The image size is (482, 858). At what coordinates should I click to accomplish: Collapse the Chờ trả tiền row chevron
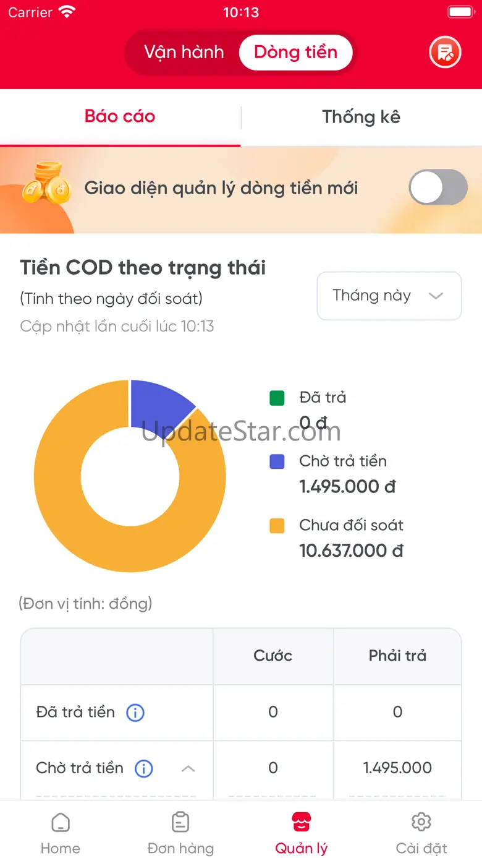pyautogui.click(x=188, y=769)
